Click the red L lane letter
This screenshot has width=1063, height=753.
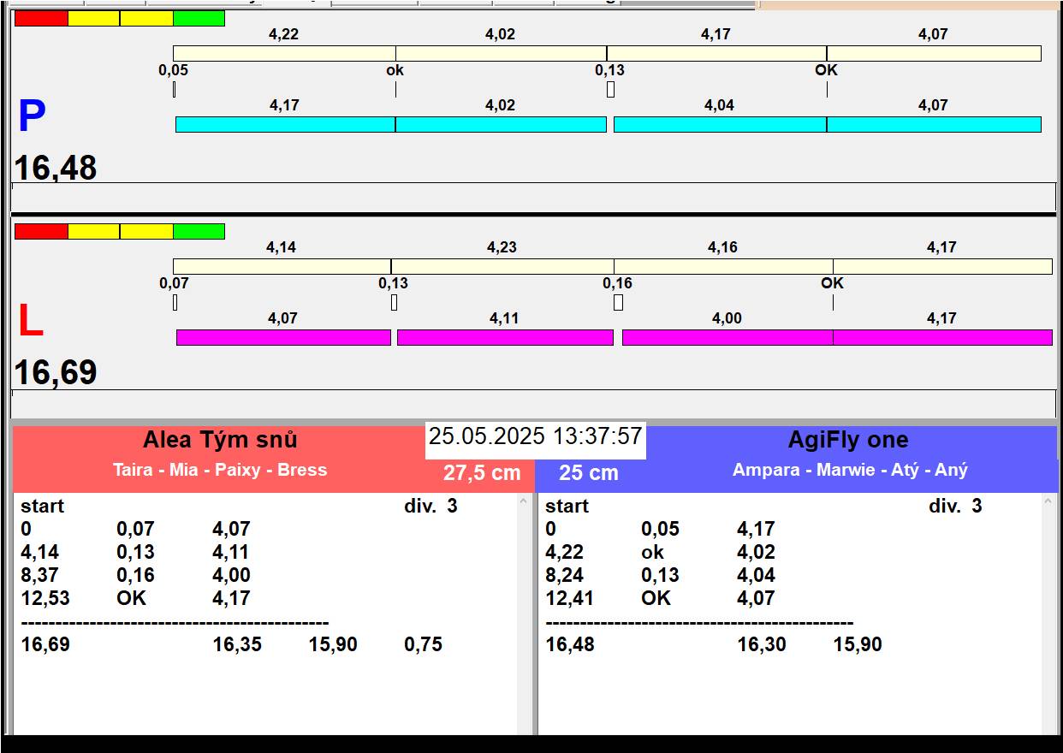click(30, 322)
